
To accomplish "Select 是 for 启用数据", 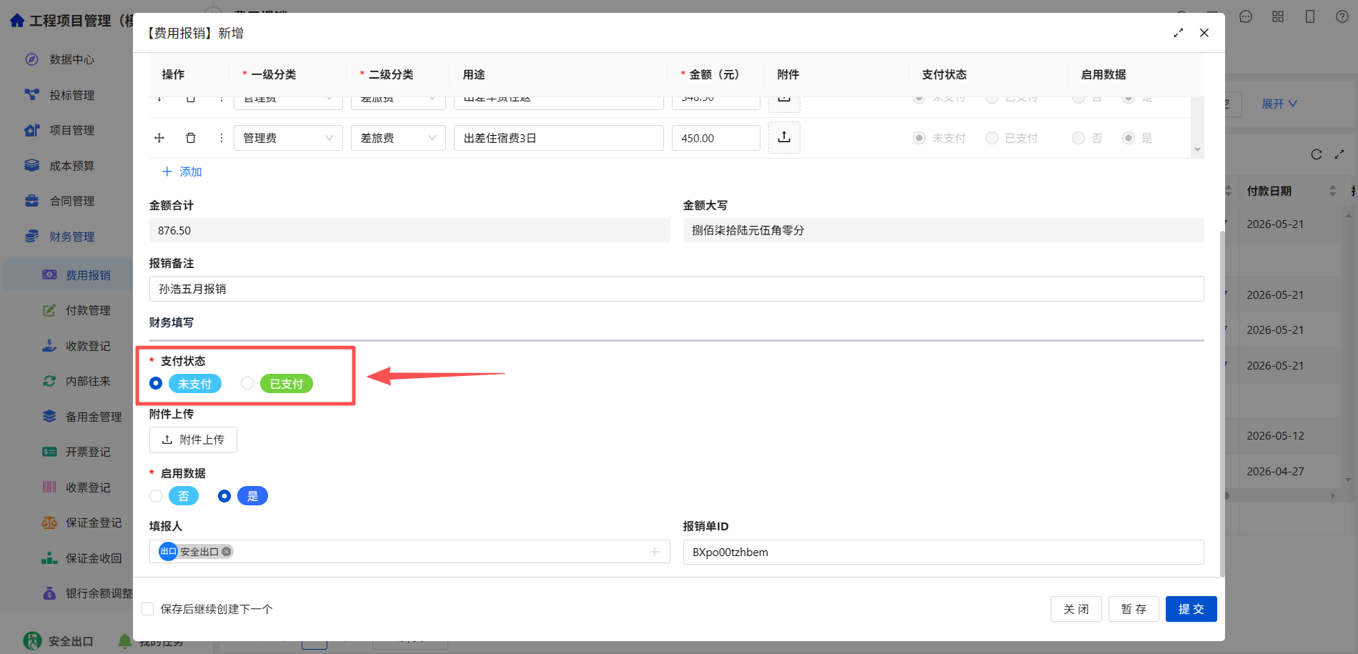I will (x=224, y=496).
